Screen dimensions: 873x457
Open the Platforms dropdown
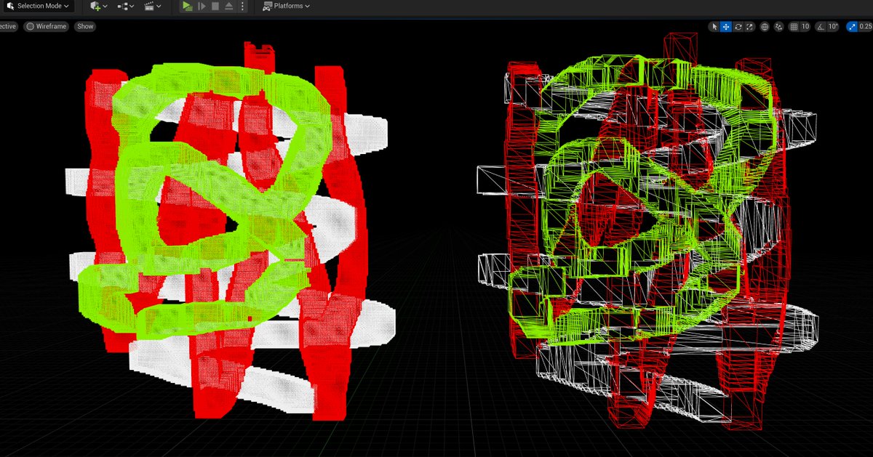(286, 6)
